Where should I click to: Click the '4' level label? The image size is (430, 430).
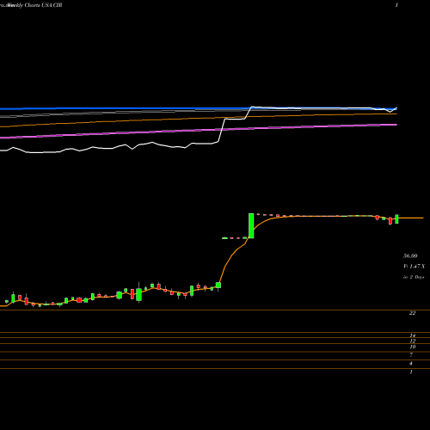pyautogui.click(x=411, y=363)
